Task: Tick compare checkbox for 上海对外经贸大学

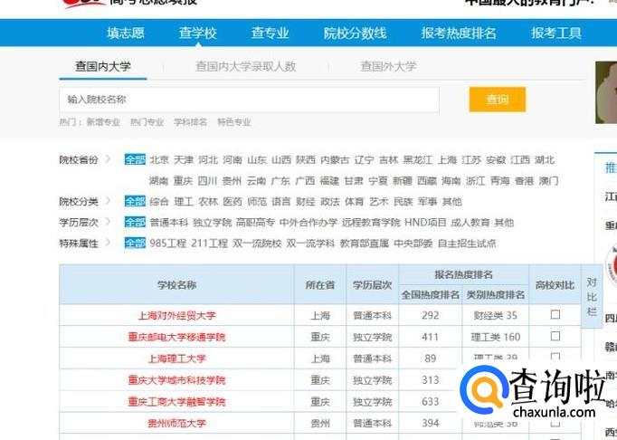Action: [555, 314]
